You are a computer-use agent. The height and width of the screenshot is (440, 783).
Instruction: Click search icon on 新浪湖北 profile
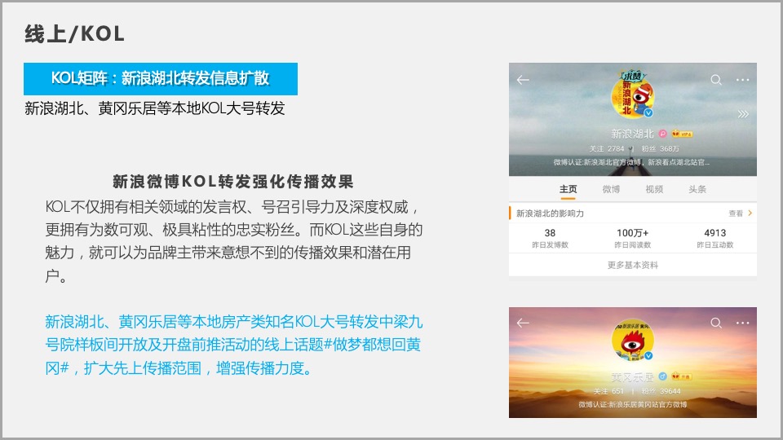click(716, 80)
